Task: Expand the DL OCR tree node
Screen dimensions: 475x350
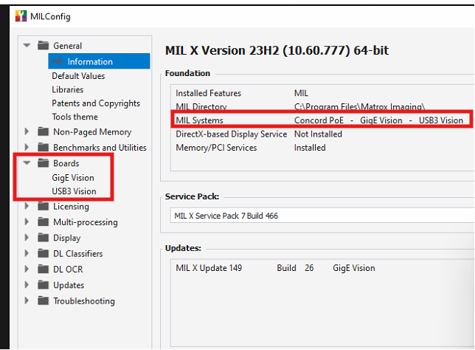Action: tap(27, 269)
